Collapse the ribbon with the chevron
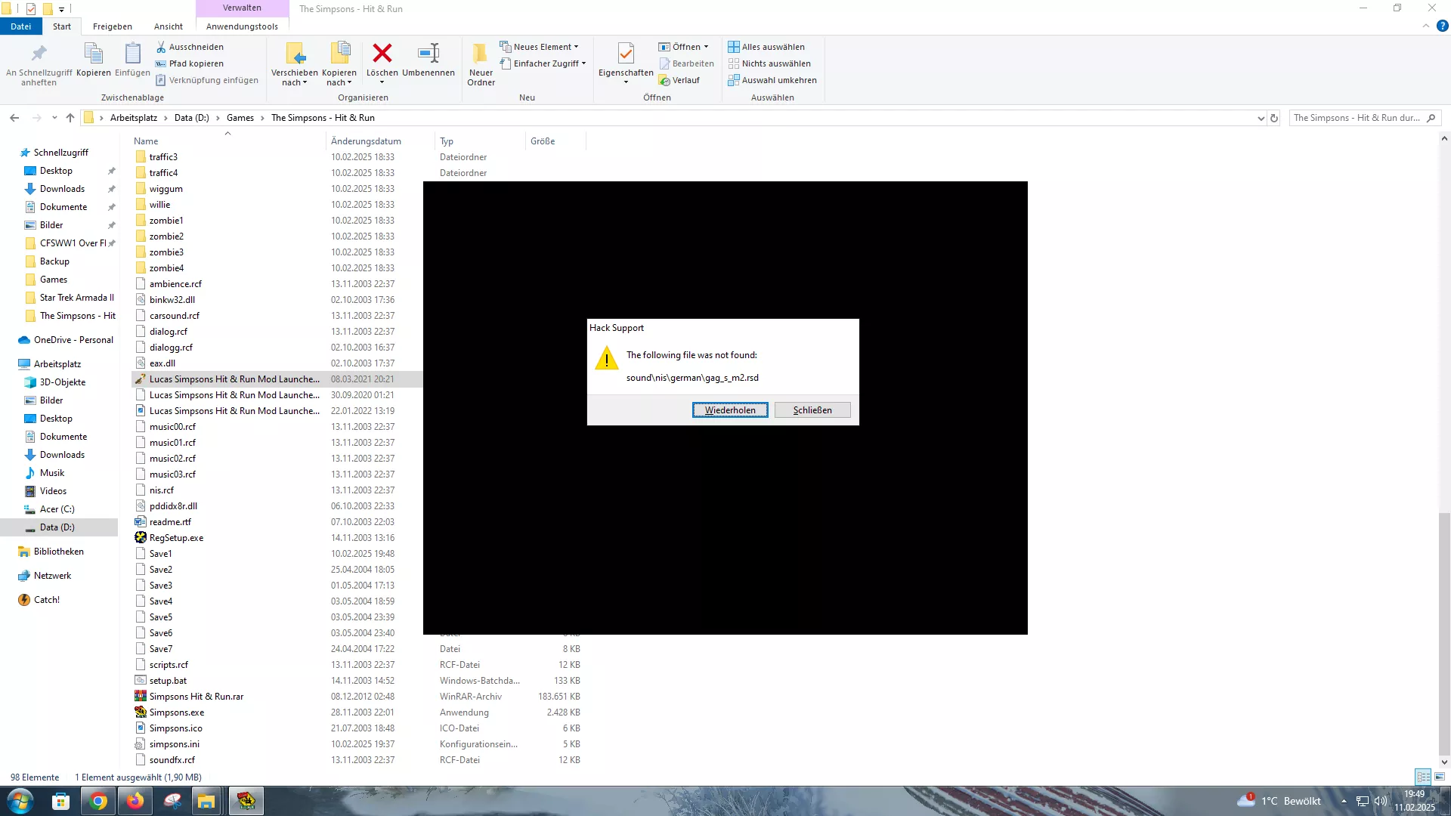The width and height of the screenshot is (1451, 816). pyautogui.click(x=1426, y=26)
